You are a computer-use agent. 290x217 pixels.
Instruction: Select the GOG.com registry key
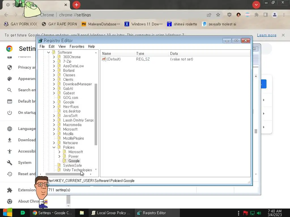point(71,97)
